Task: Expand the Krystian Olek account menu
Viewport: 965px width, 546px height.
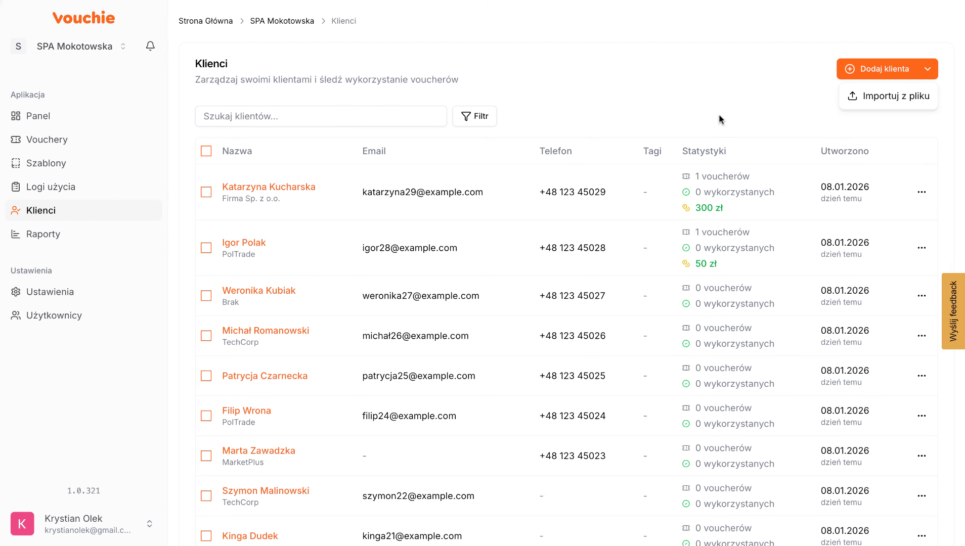Action: [149, 524]
